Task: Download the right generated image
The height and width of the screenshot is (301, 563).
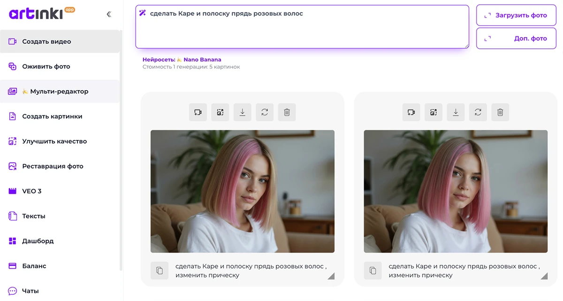Action: pyautogui.click(x=456, y=112)
